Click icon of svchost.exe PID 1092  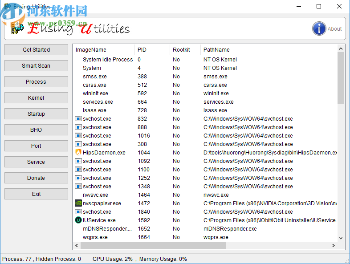pyautogui.click(x=78, y=161)
